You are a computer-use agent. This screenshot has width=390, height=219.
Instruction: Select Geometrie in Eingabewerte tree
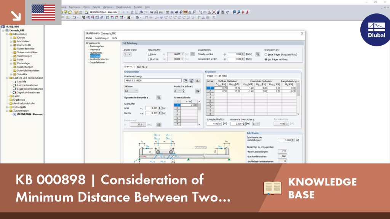95,49
